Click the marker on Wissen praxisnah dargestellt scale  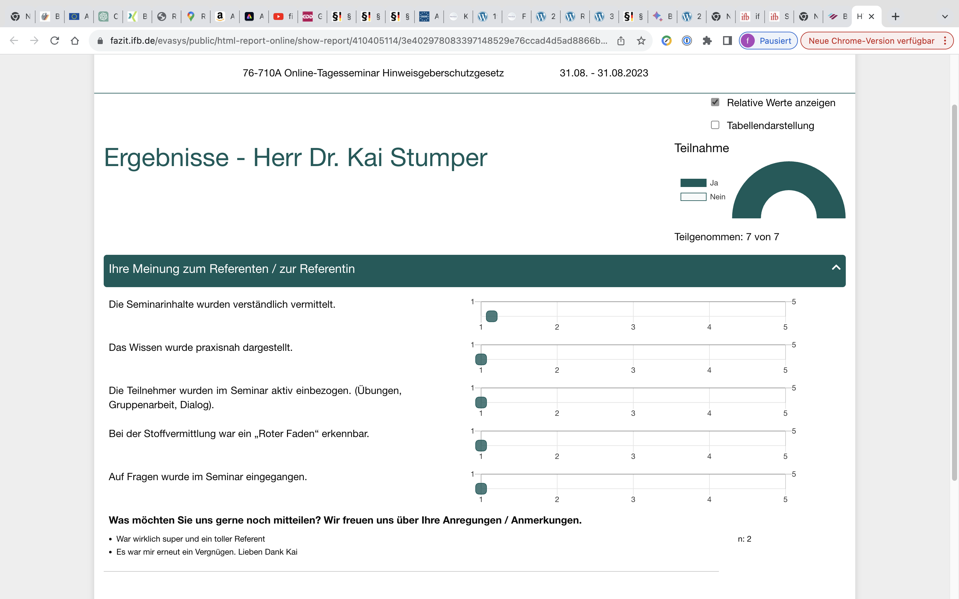(x=481, y=359)
